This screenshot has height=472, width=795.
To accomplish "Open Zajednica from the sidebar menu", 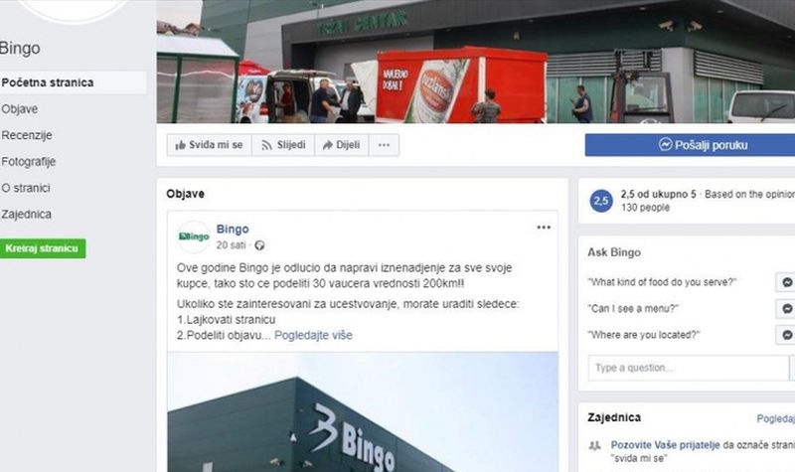I will 26,215.
